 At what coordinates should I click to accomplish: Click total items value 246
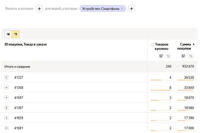point(169,66)
